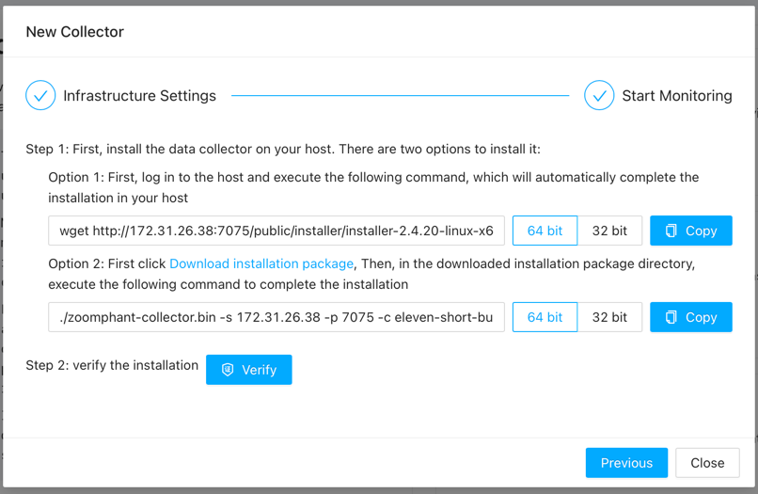Click the Step 1 install instructions text
The height and width of the screenshot is (494, 758).
click(x=283, y=150)
